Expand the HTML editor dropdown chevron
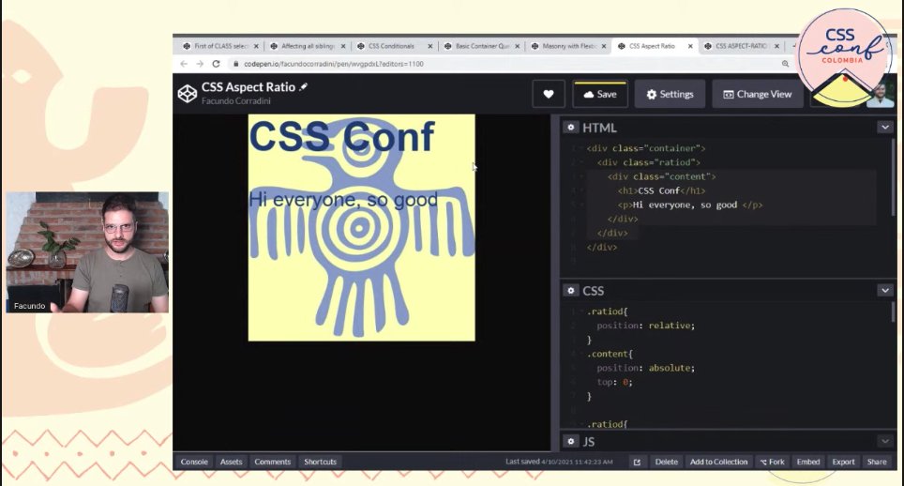Image resolution: width=904 pixels, height=486 pixels. [x=885, y=128]
